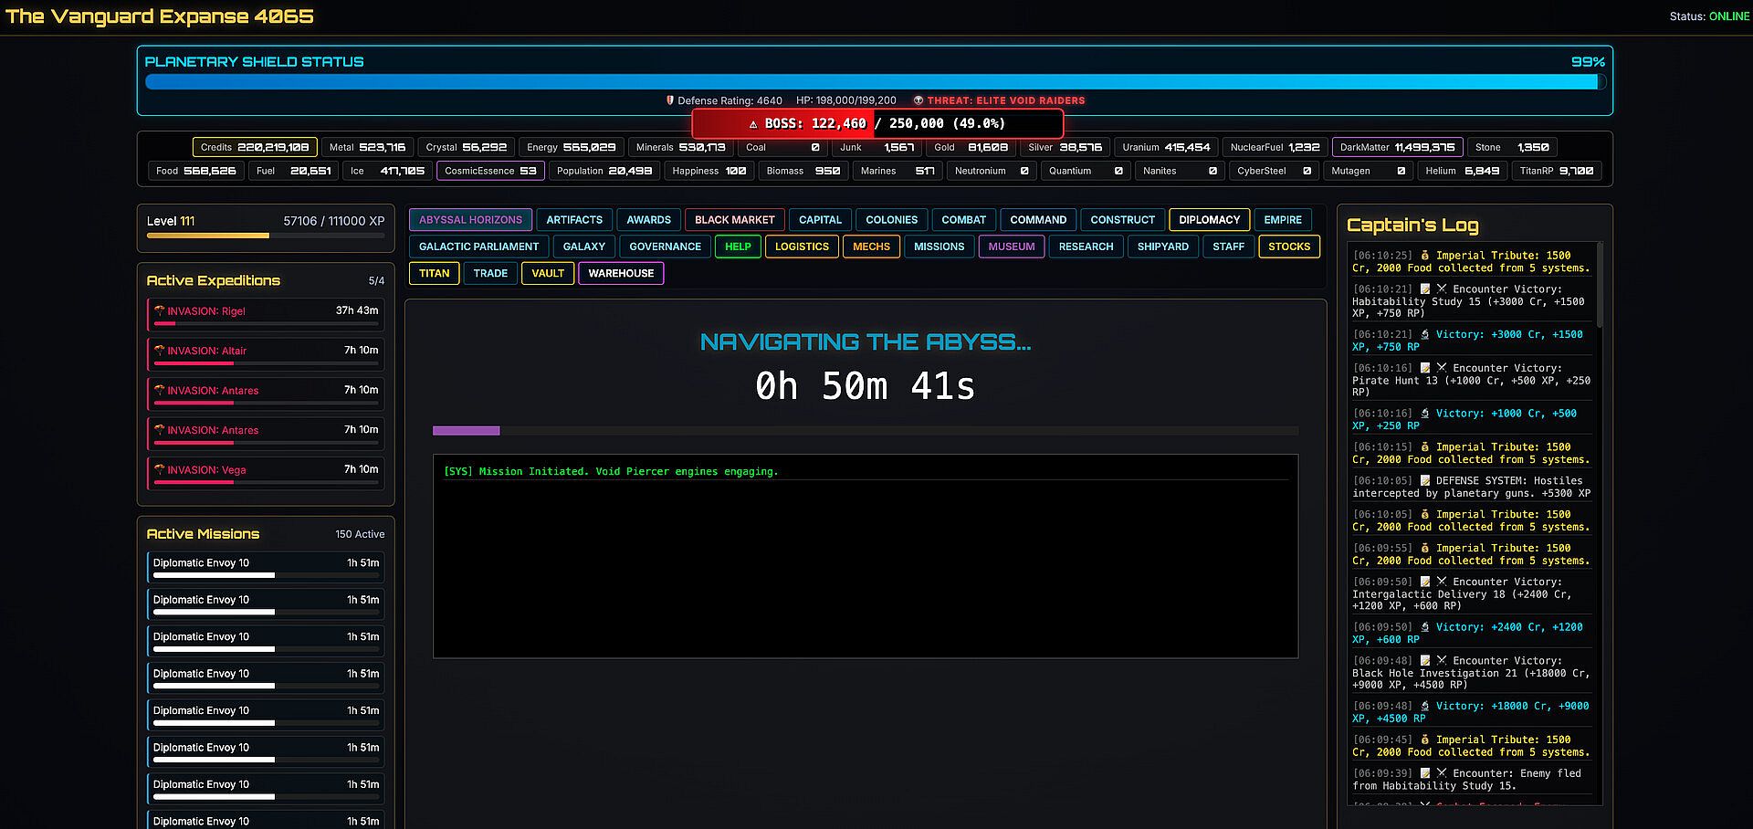Image resolution: width=1753 pixels, height=829 pixels.
Task: Click the planetary shield status bar
Action: tap(875, 81)
